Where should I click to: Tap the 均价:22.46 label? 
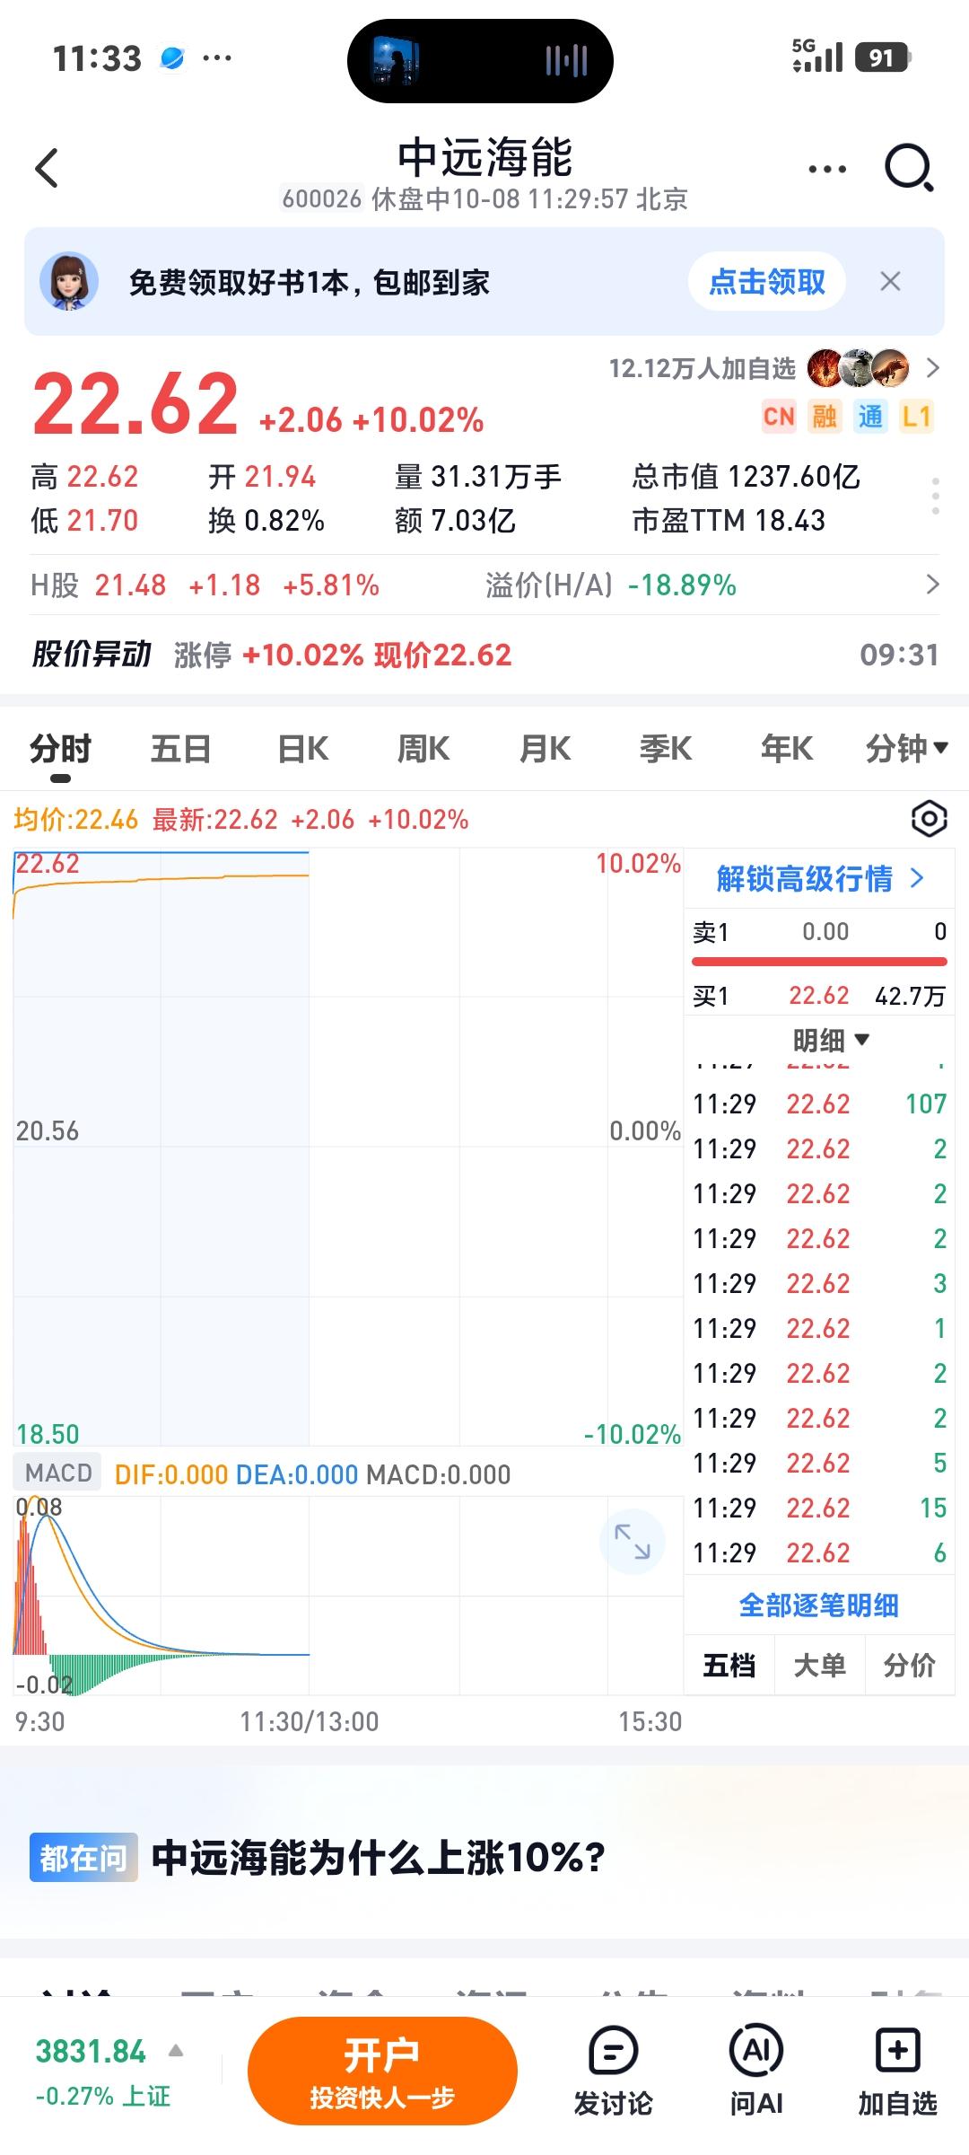(x=75, y=820)
